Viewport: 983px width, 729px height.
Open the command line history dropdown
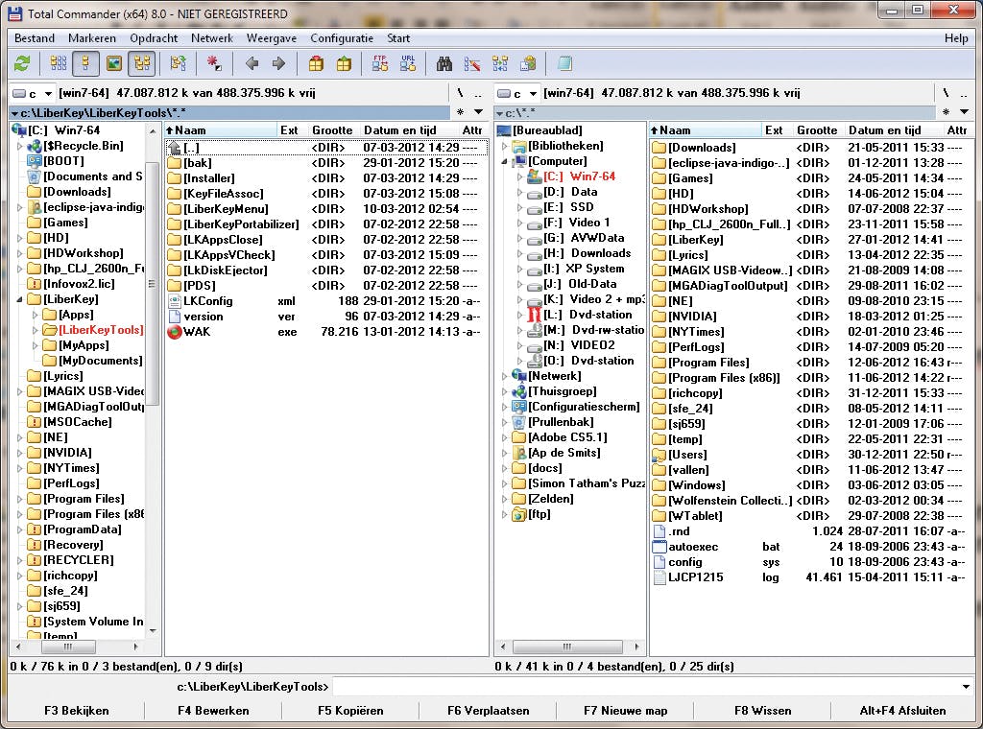tap(966, 687)
